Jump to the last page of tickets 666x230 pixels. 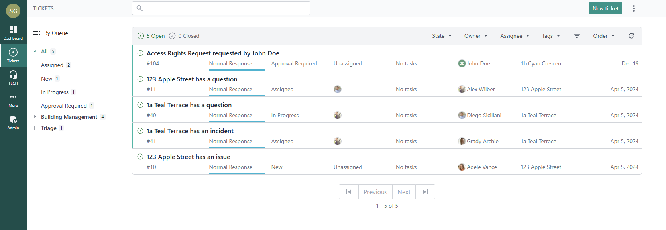(x=425, y=192)
